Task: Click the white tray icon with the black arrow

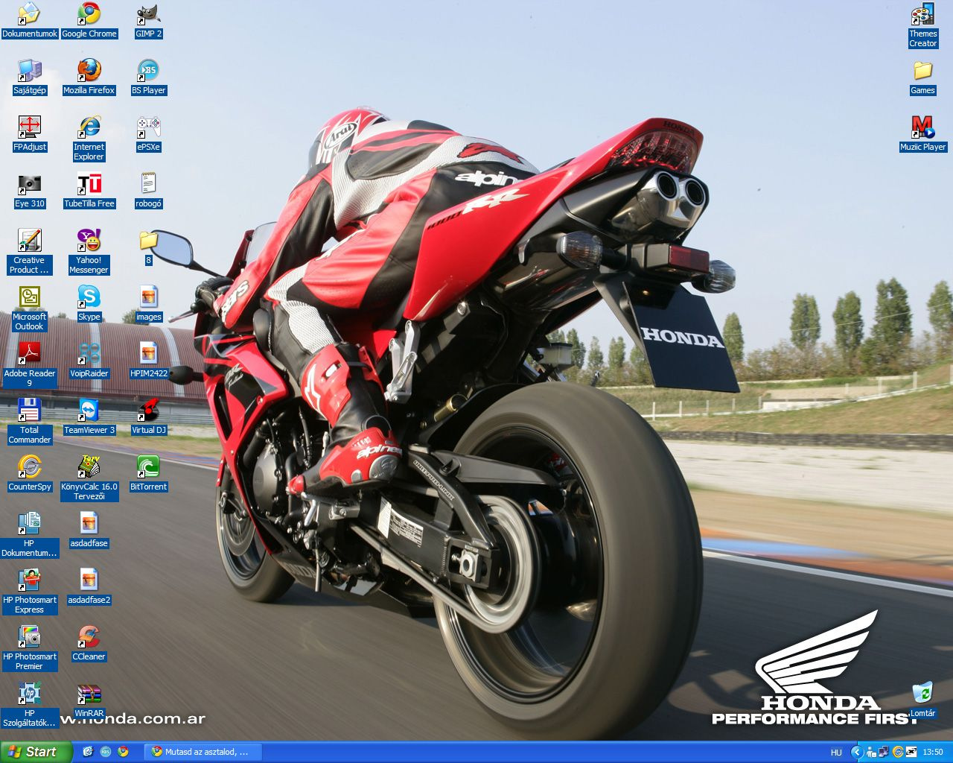Action: (x=911, y=752)
